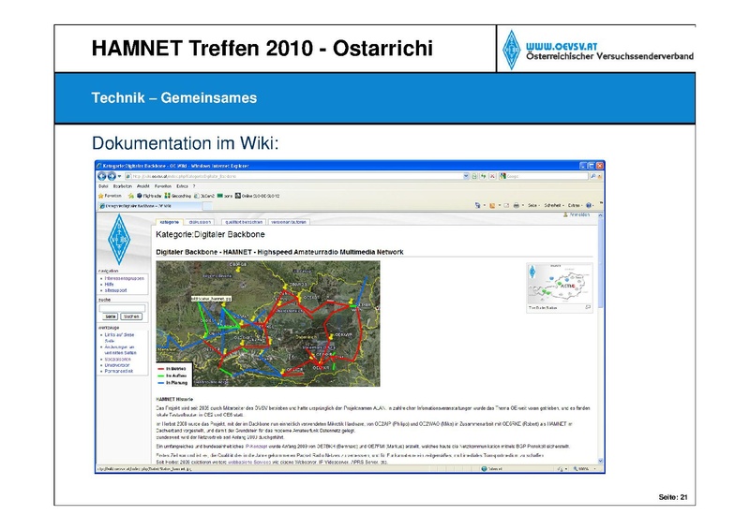Click the Print icon in command bar
The height and width of the screenshot is (530, 750).
pos(517,205)
